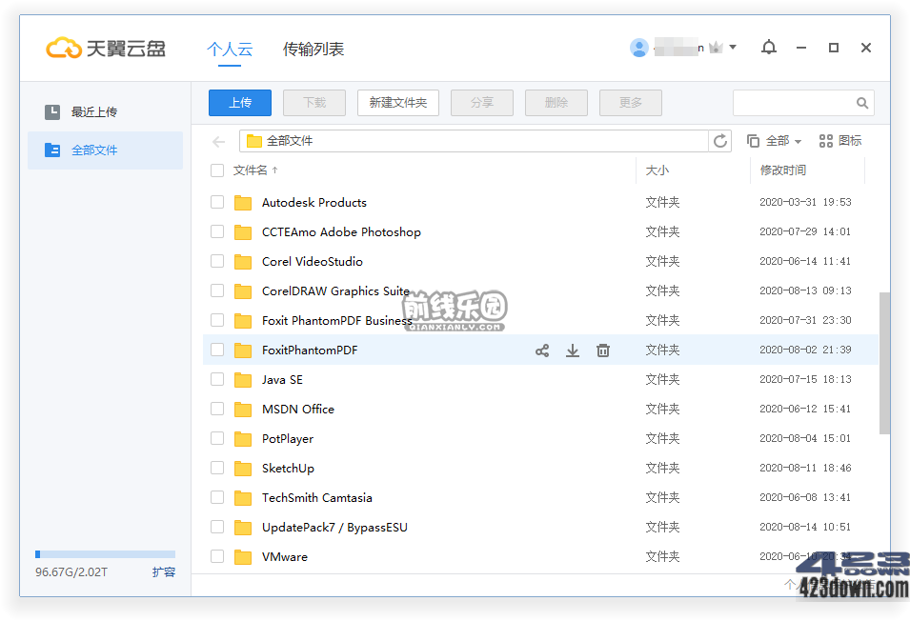Open 最近上传 in the sidebar

[105, 111]
